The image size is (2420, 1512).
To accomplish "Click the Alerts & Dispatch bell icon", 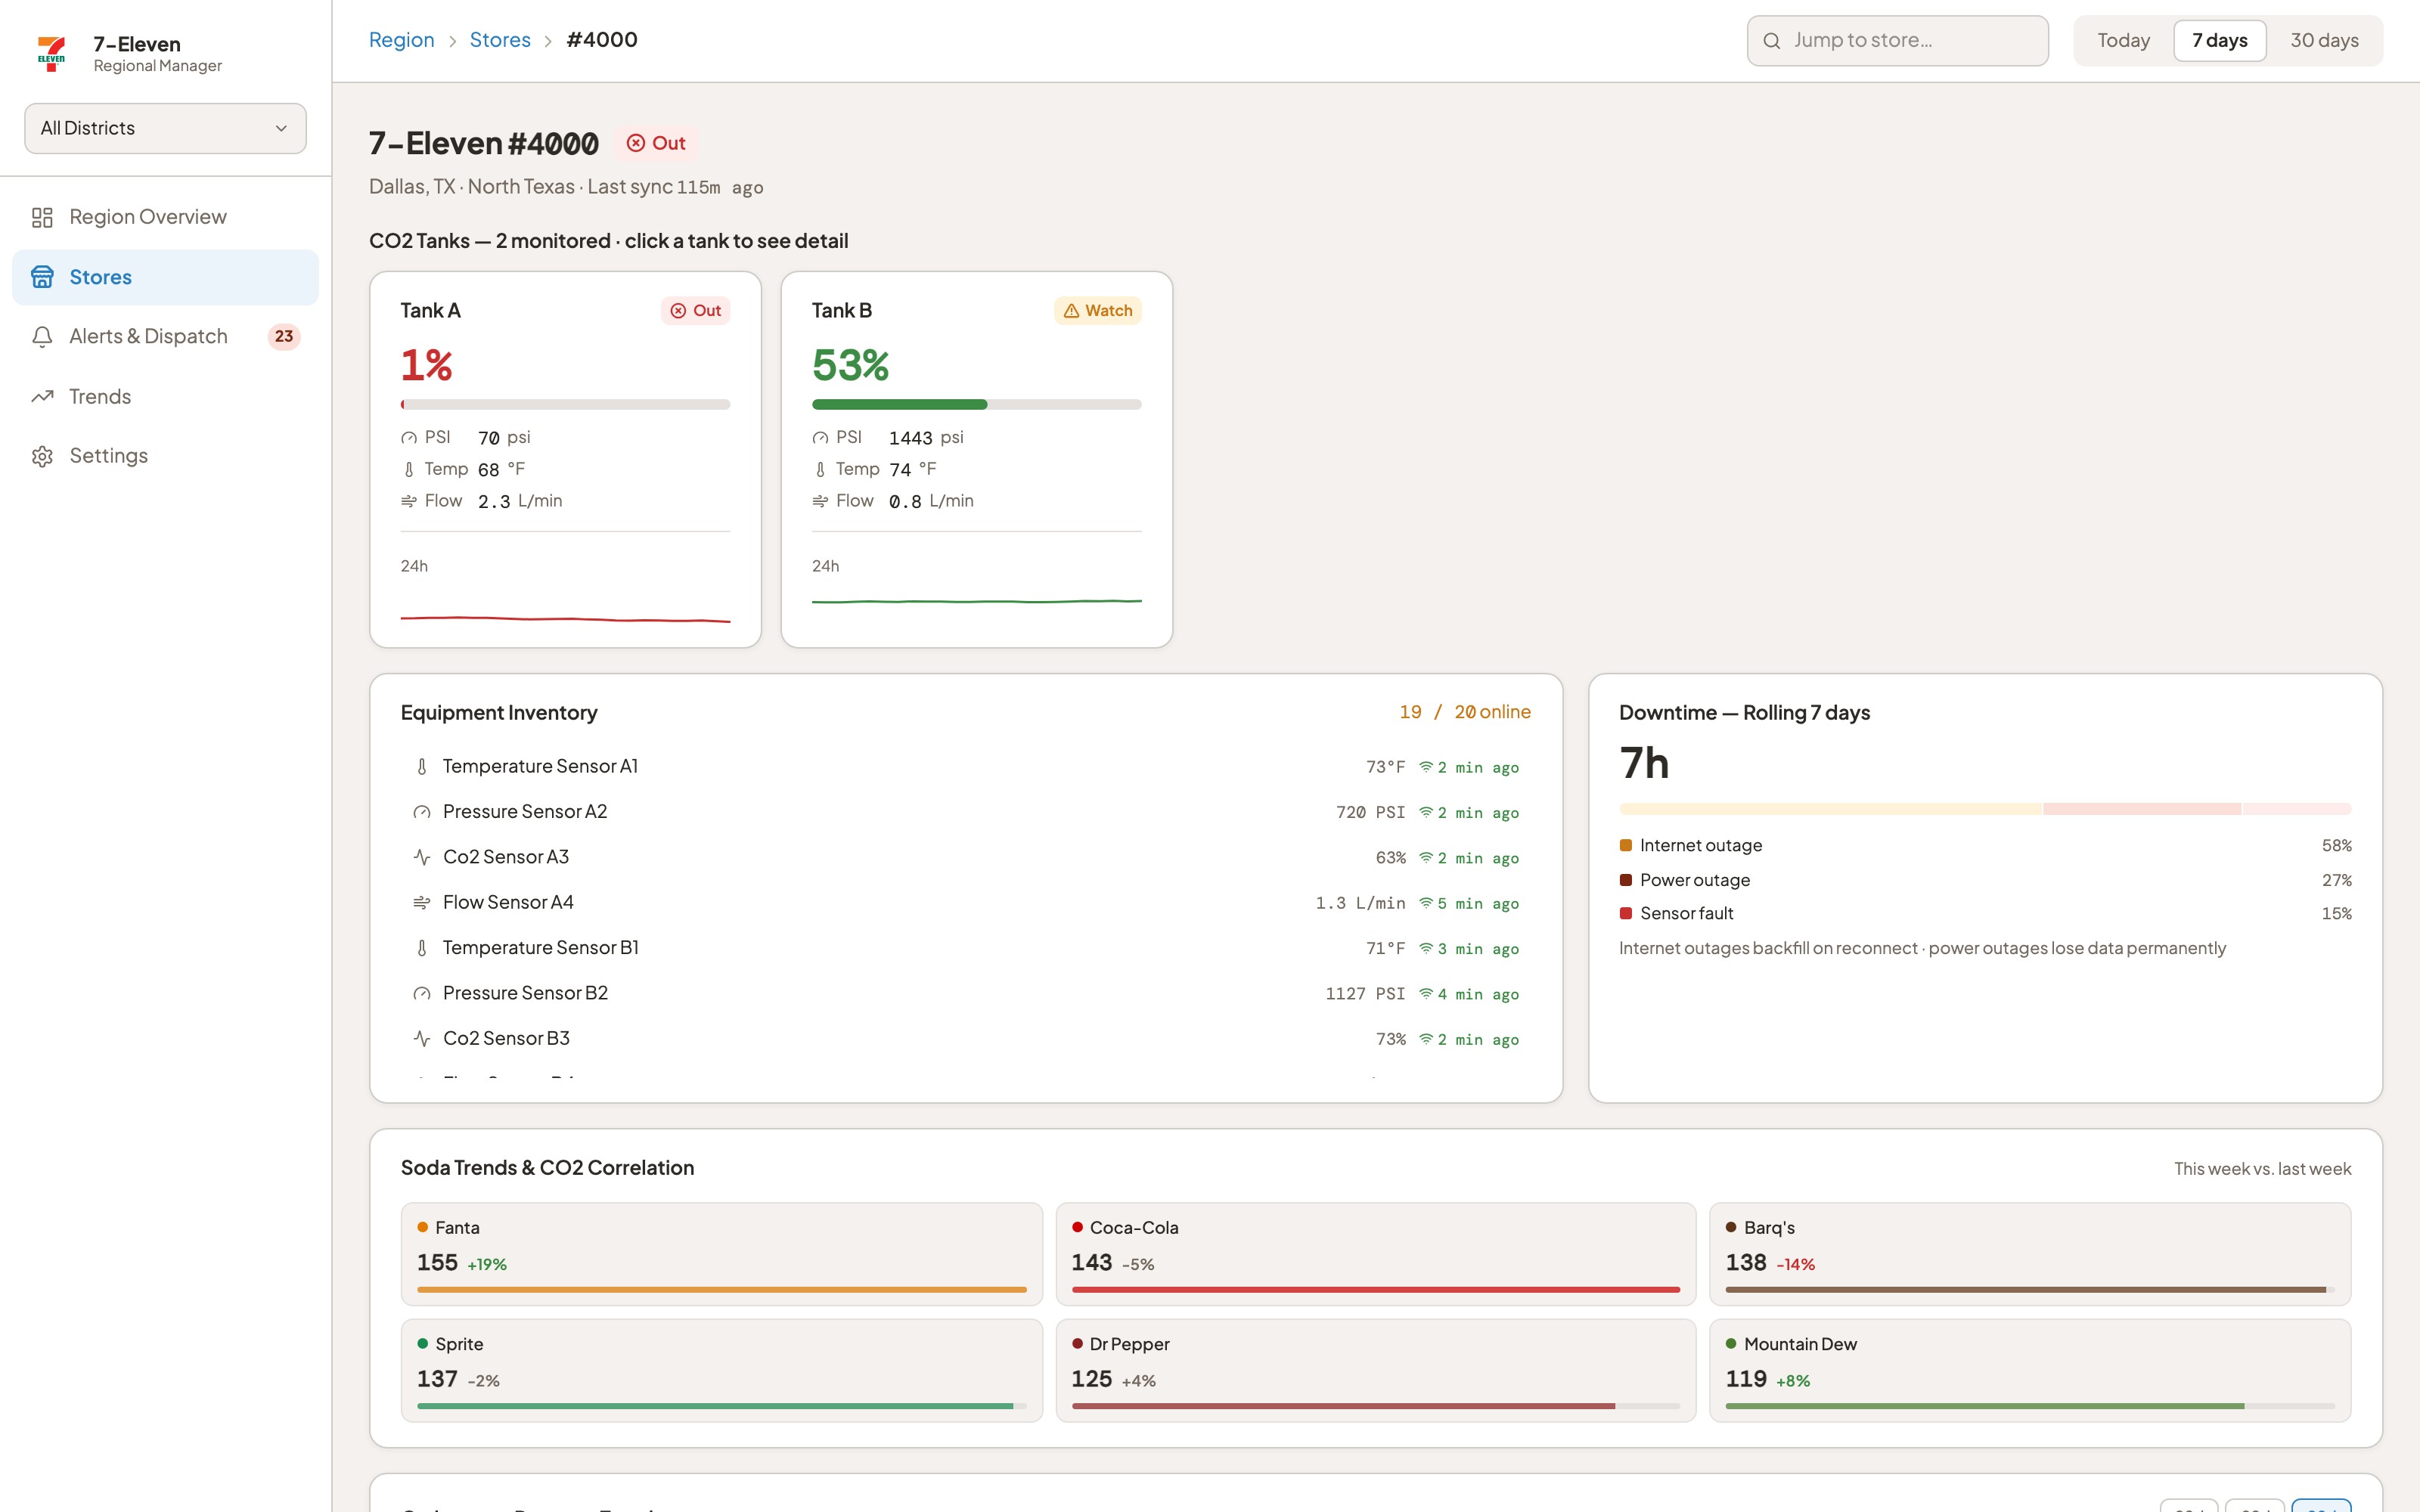I will [42, 337].
